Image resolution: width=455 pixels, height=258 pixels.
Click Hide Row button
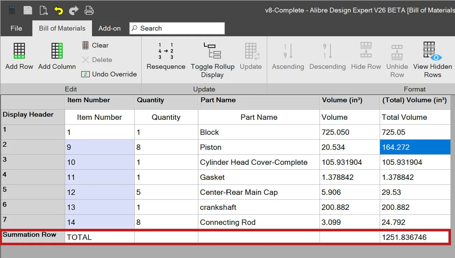tap(366, 56)
